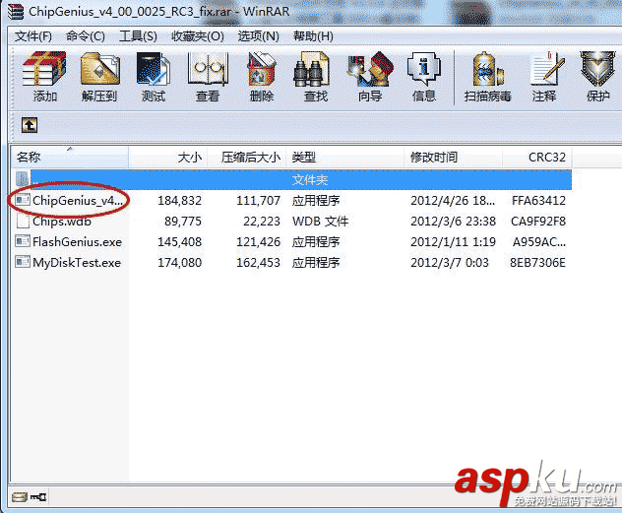Screen dimensions: 622x513
Task: Select the FlashGenius.exe file name
Action: click(77, 241)
